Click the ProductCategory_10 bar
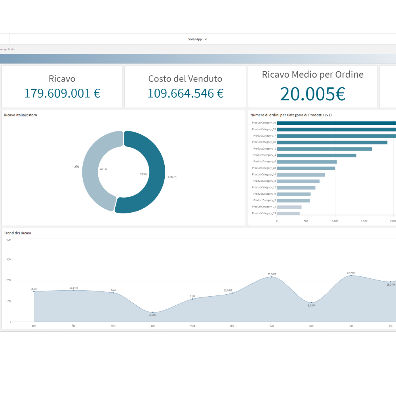The width and height of the screenshot is (396, 396). [x=337, y=123]
